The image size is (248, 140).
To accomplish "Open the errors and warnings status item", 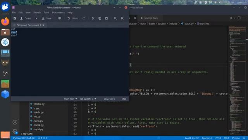I will (x=43, y=138).
